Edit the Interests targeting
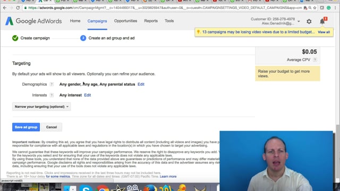 click(x=88, y=95)
